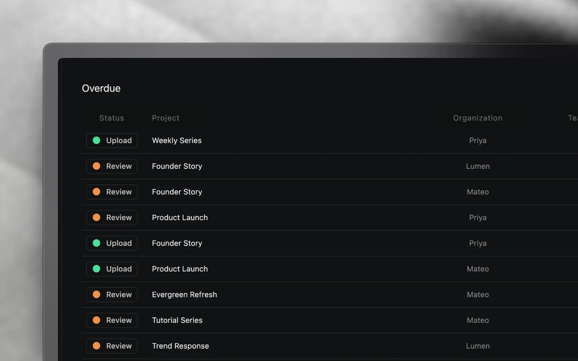
Task: Click the orange dot beside Evergreen Refresh Review
Action: 97,294
